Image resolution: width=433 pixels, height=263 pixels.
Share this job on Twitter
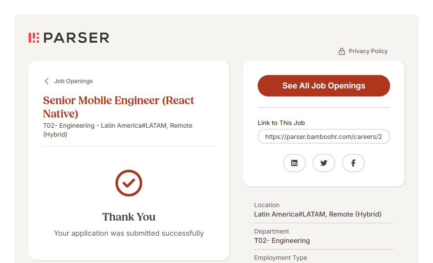(x=324, y=163)
